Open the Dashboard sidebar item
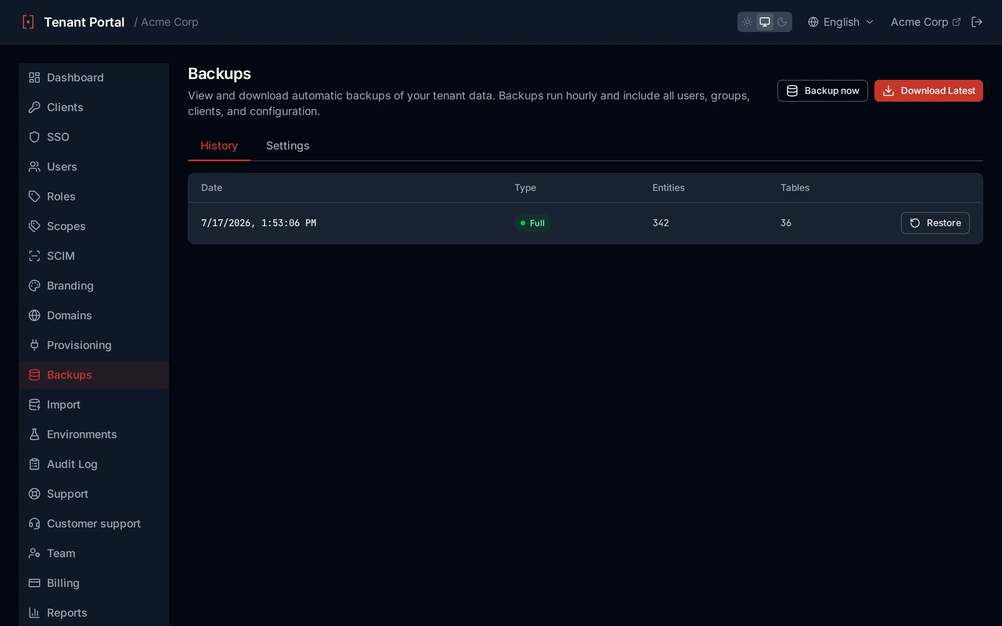 pyautogui.click(x=94, y=77)
